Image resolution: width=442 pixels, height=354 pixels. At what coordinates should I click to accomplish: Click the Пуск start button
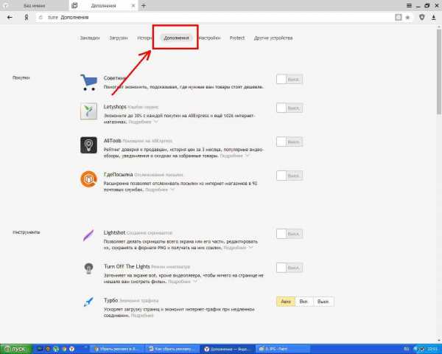pos(15,349)
